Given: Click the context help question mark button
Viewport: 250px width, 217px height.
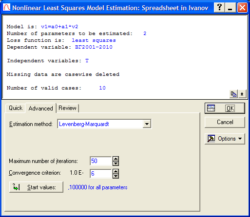Looking at the screenshot, I should pyautogui.click(x=219, y=7).
